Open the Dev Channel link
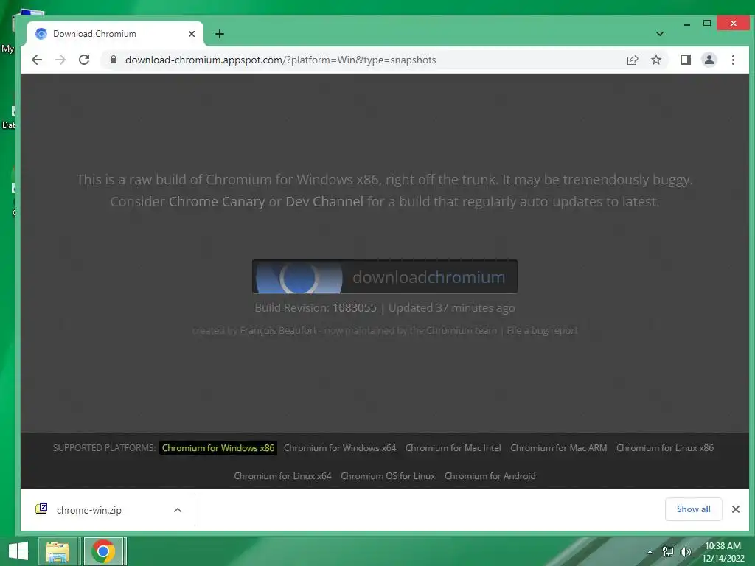Screen dimensions: 755x566 pyautogui.click(x=324, y=201)
